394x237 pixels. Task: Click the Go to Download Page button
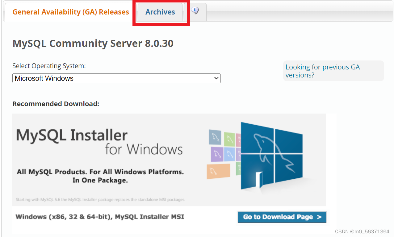(282, 217)
